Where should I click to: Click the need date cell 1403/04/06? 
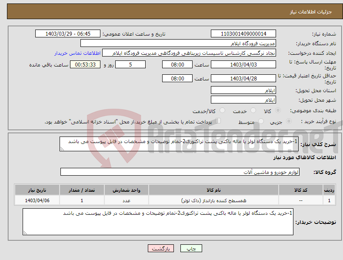(x=37, y=200)
